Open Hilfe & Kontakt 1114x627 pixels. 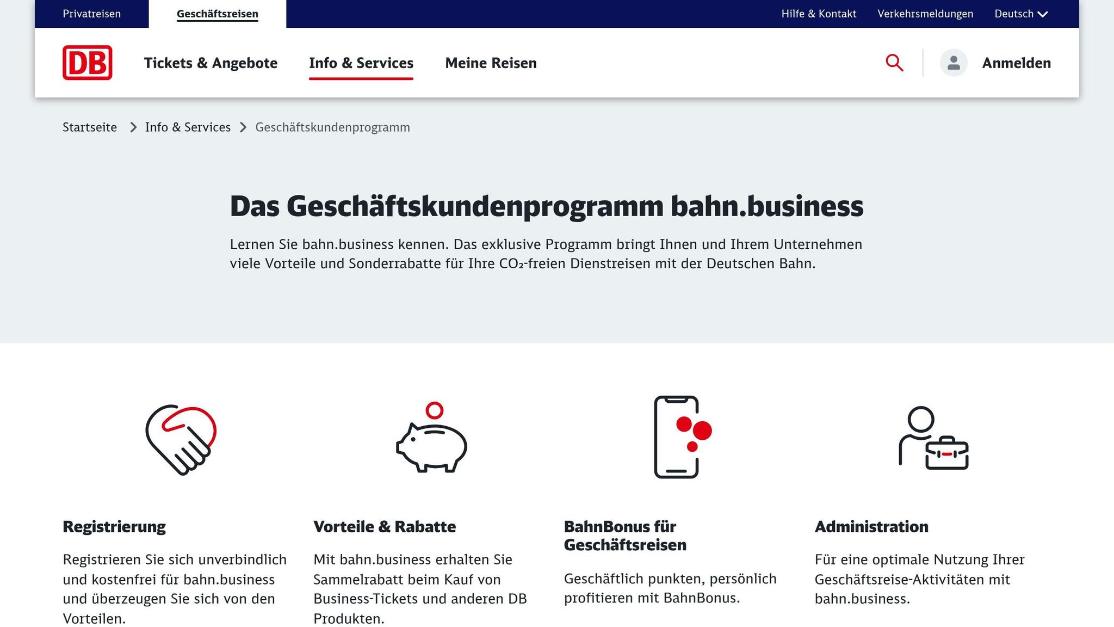[x=819, y=14]
